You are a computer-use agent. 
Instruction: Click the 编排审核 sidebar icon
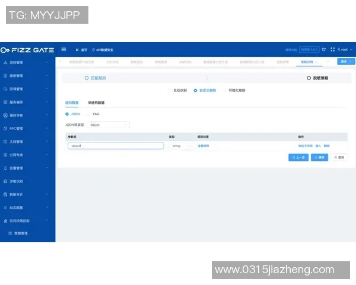(5, 115)
